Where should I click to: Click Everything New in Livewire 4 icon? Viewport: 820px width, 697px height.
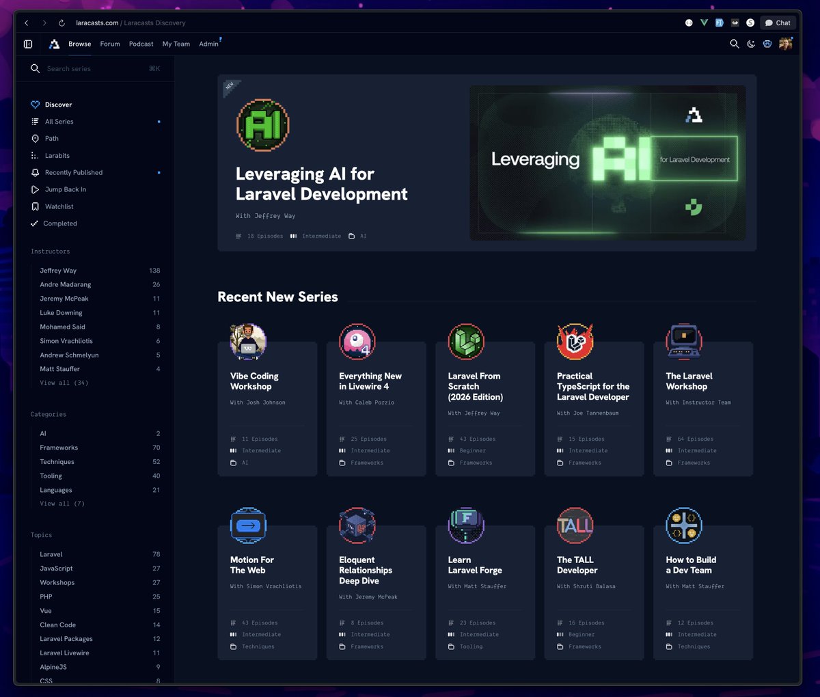click(x=357, y=342)
